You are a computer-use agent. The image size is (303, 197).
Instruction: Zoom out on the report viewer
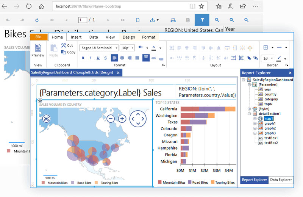231,20
